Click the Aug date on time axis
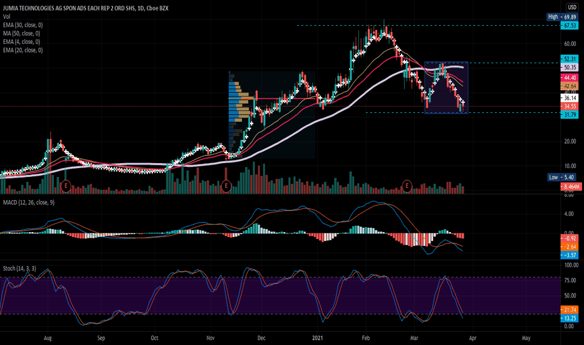 [48, 338]
